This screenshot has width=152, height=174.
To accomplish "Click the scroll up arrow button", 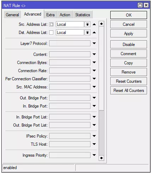I will (x=101, y=24).
